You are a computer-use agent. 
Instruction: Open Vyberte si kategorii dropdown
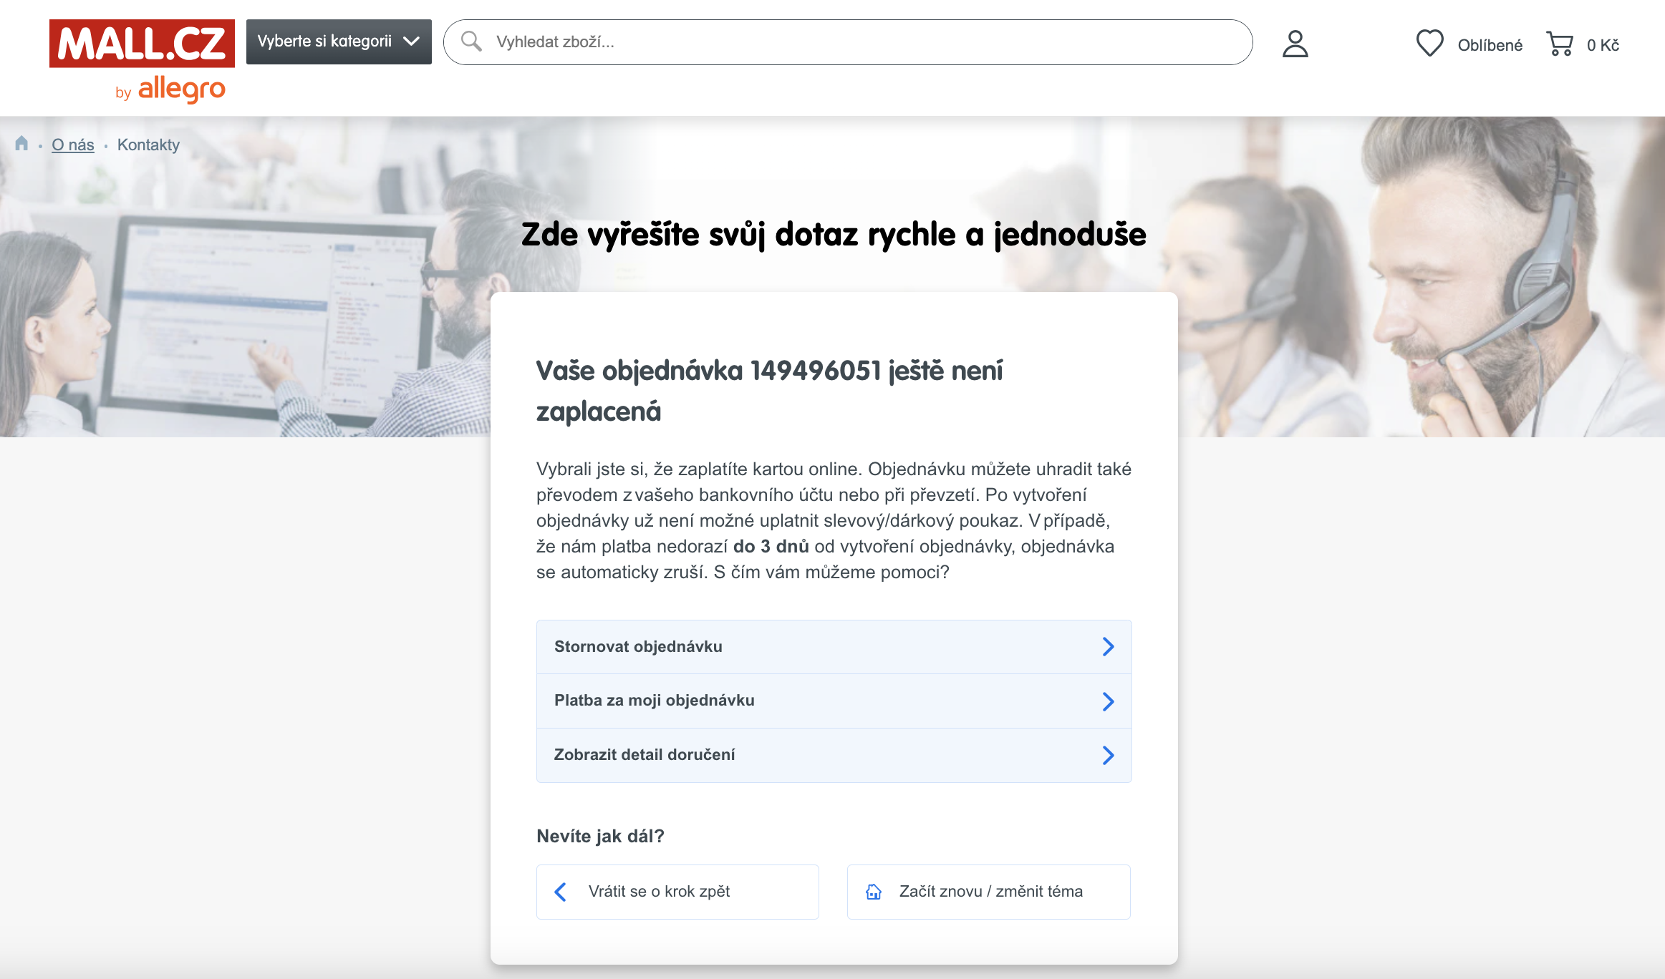pos(339,42)
